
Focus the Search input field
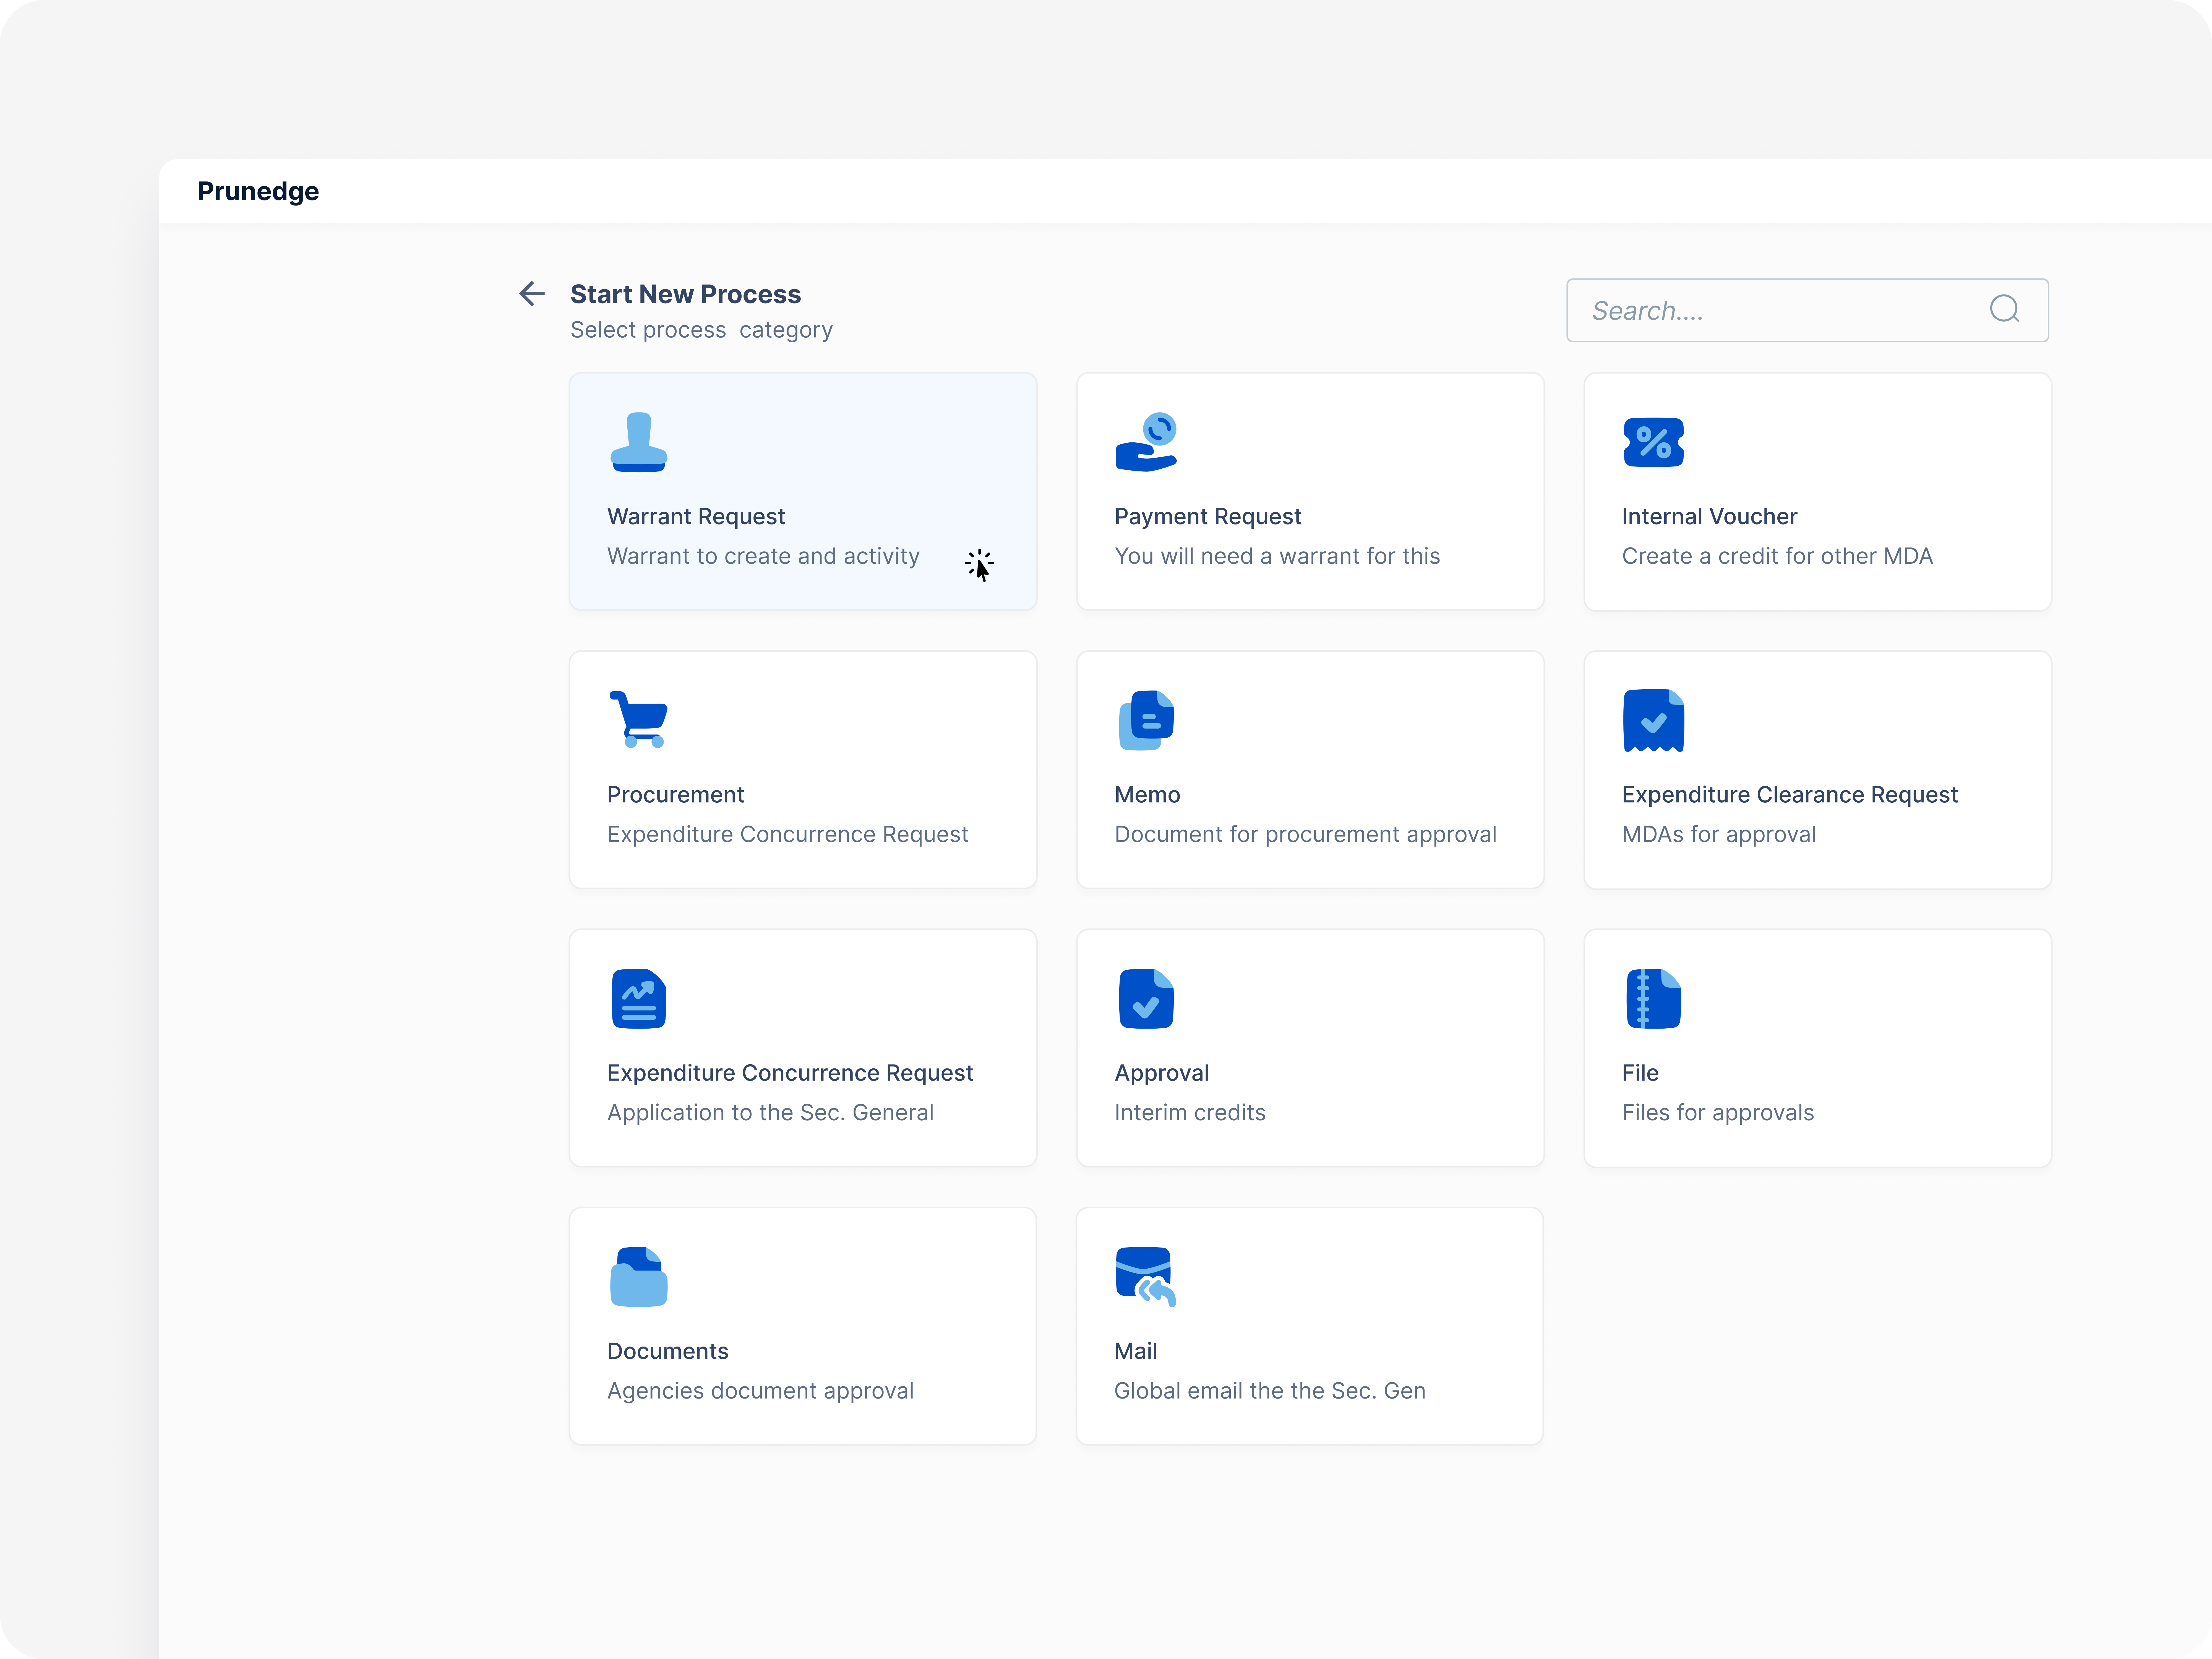click(1807, 310)
